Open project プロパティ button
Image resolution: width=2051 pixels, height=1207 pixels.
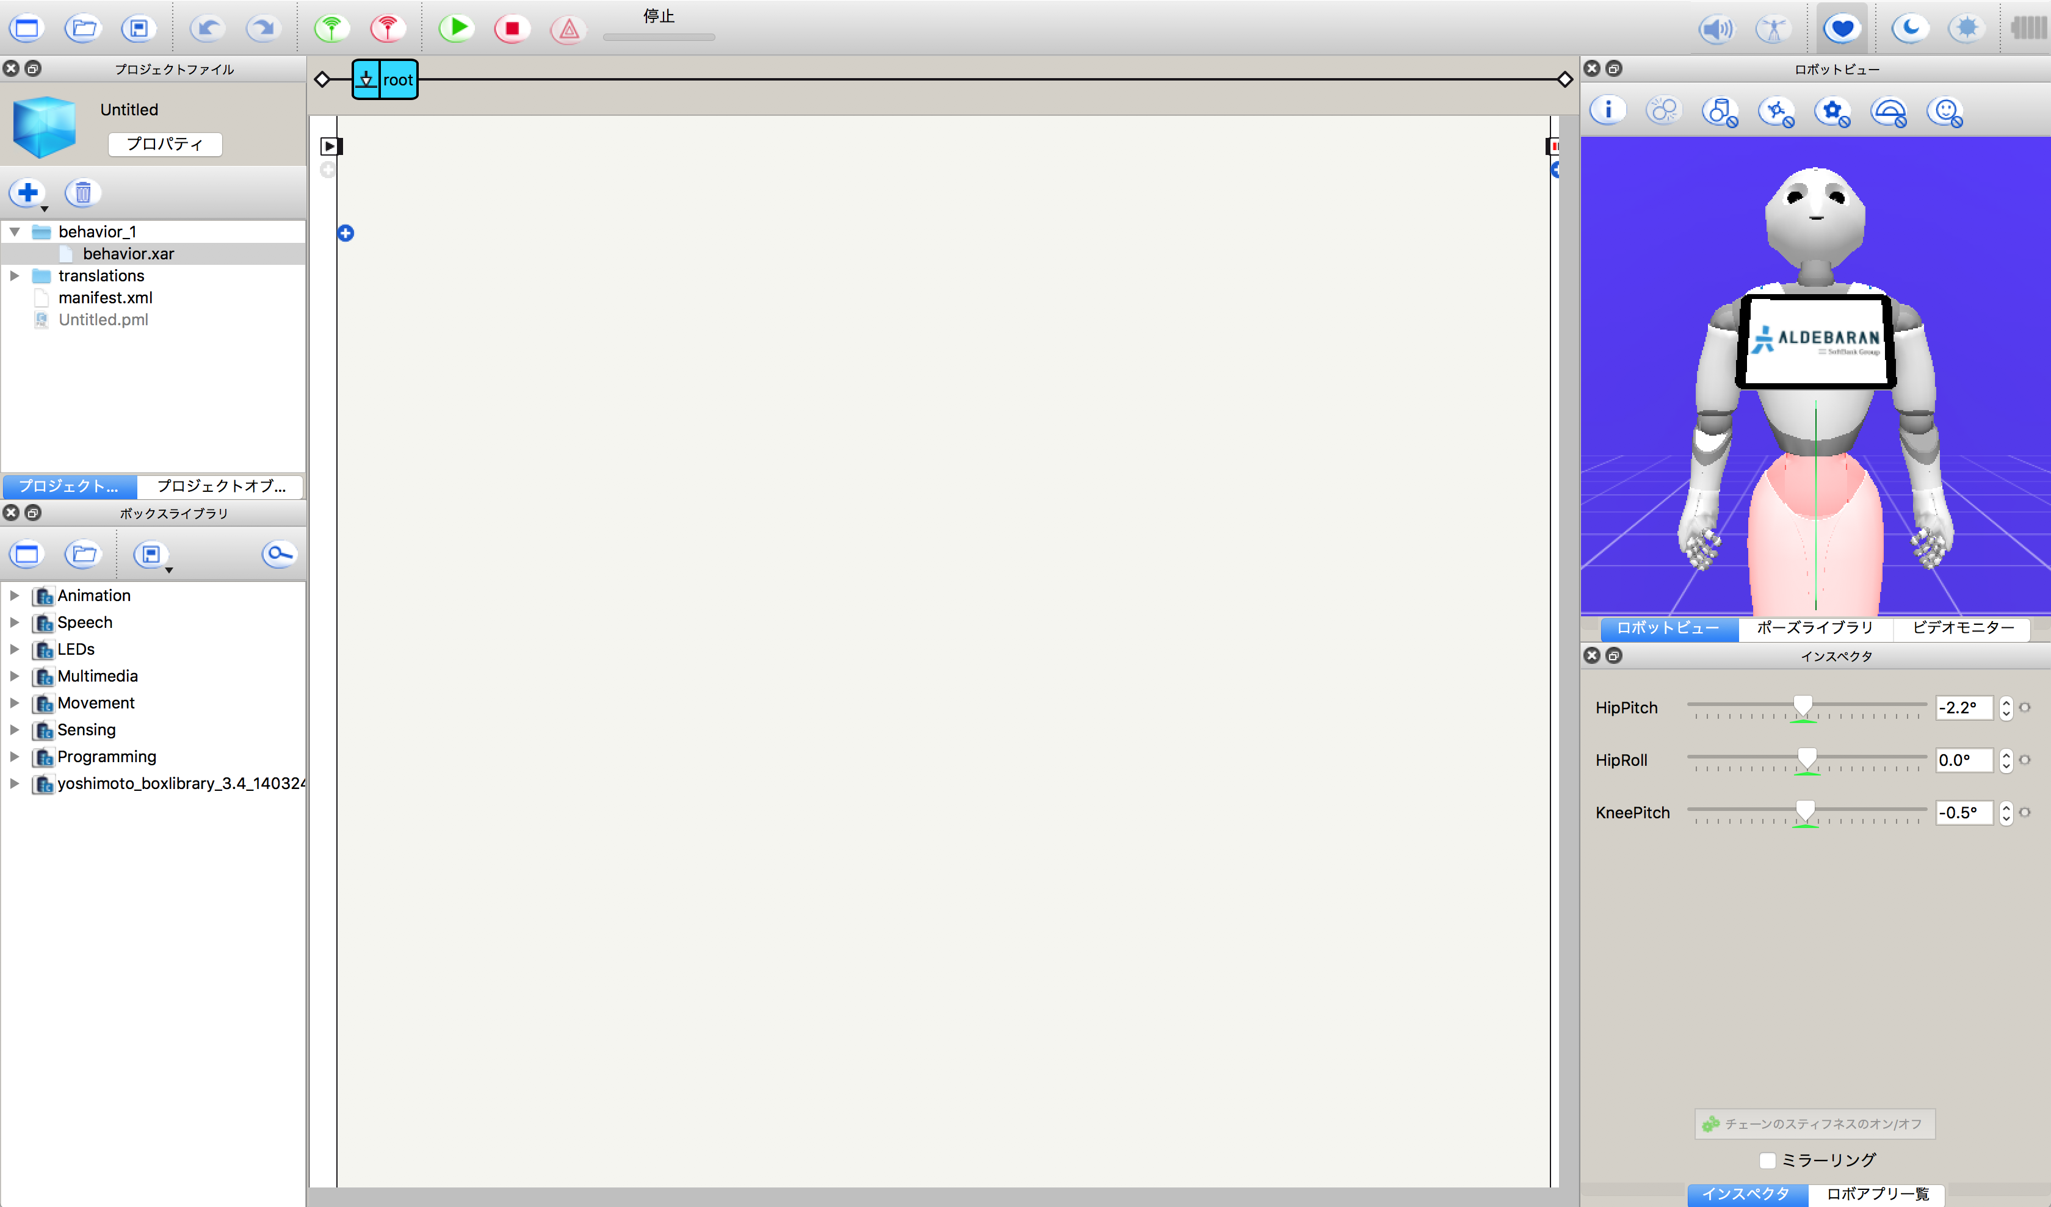(x=165, y=144)
